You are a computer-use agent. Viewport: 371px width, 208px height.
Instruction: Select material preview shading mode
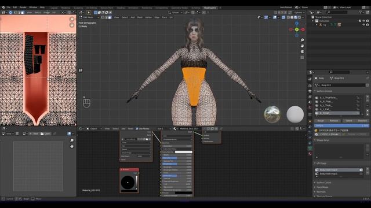[296, 17]
